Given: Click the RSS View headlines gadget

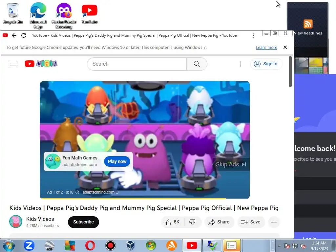Looking at the screenshot, I should (x=308, y=27).
